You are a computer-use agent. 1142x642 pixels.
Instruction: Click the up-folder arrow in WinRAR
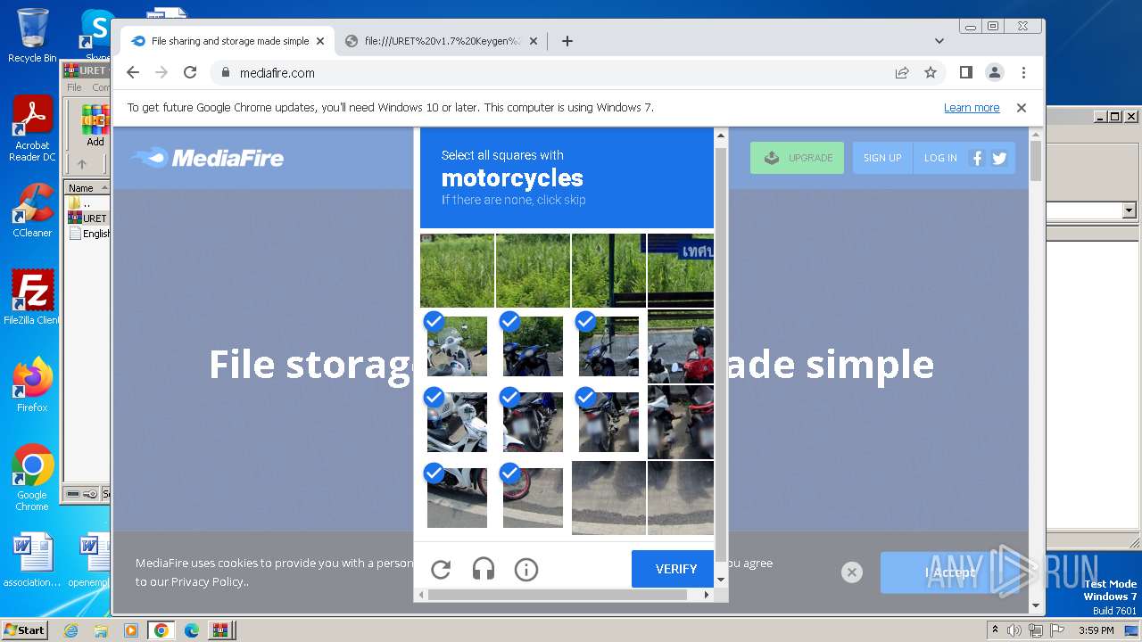point(82,164)
